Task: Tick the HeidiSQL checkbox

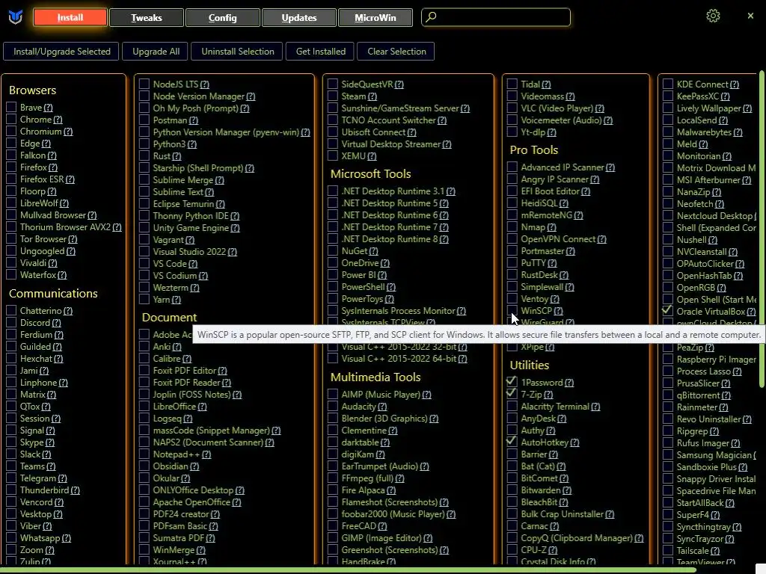Action: tap(512, 203)
